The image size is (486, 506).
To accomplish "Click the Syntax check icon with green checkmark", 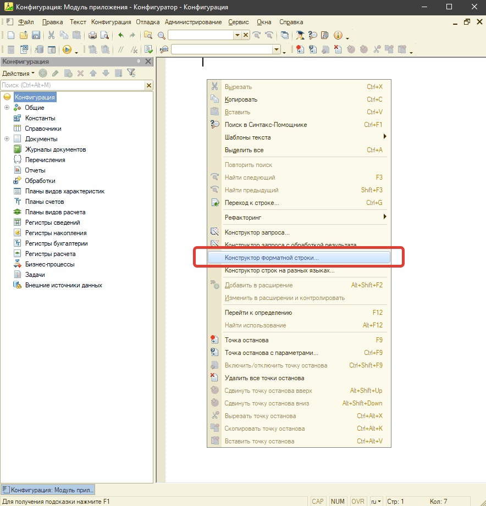I will click(148, 49).
